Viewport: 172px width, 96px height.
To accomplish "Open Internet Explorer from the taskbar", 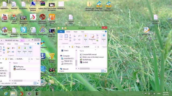I will coord(5,94).
